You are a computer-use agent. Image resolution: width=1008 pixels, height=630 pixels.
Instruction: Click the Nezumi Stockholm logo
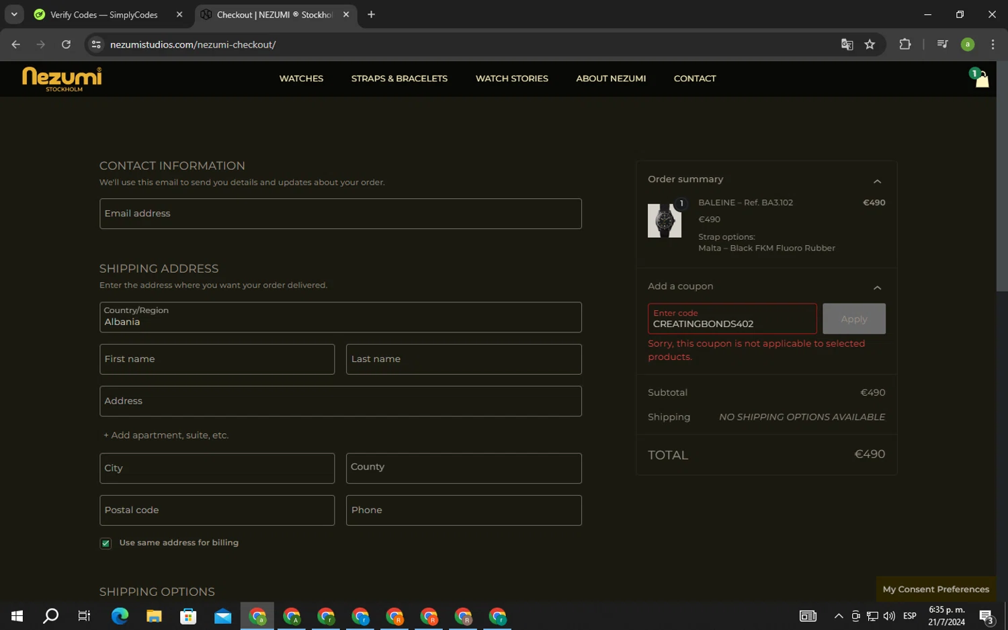62,79
